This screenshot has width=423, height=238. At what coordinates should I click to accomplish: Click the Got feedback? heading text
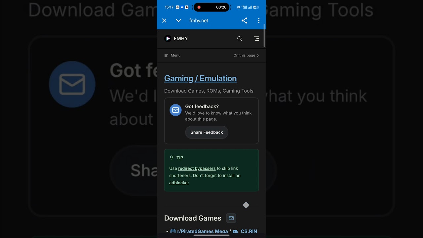click(x=202, y=106)
